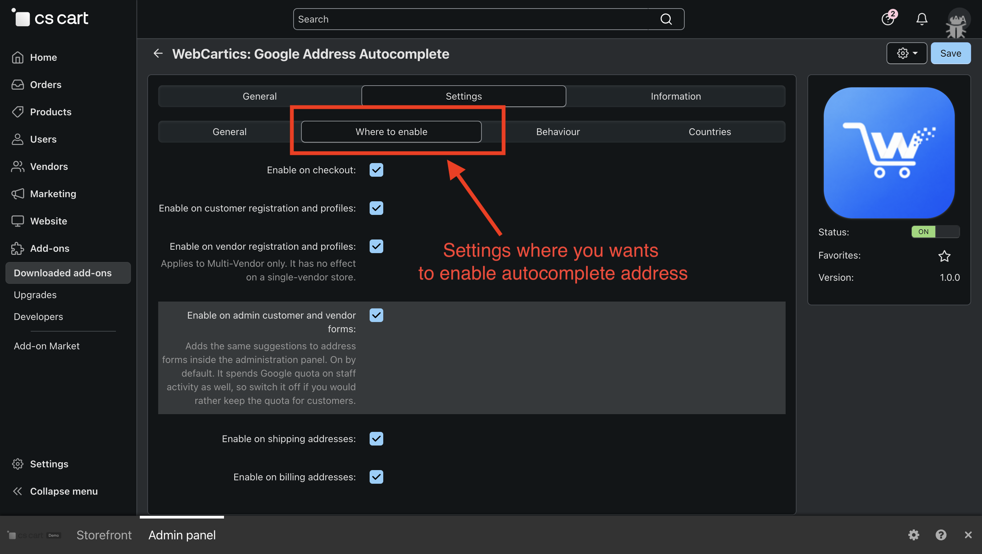
Task: Open the General settings sub-tab
Action: [x=229, y=132]
